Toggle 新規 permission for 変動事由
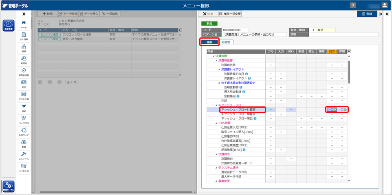This screenshot has height=195, width=392. pos(301,96)
